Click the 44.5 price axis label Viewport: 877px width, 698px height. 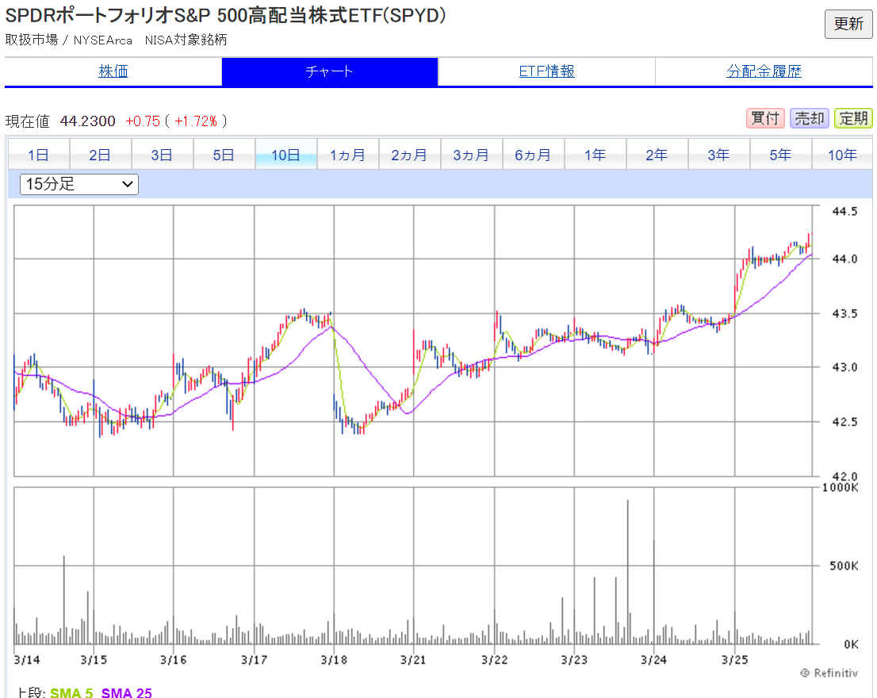tap(844, 212)
